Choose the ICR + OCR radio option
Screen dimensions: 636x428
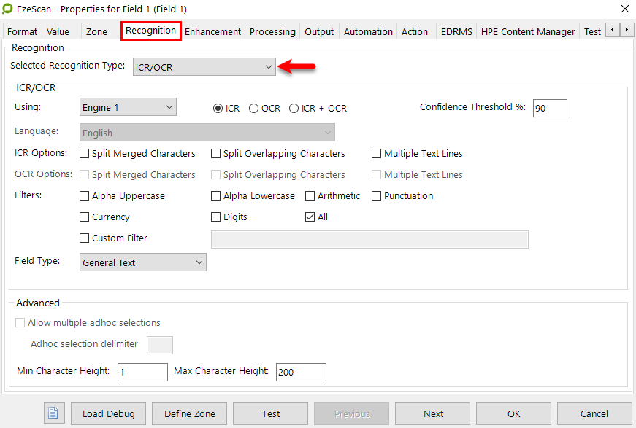coord(294,108)
